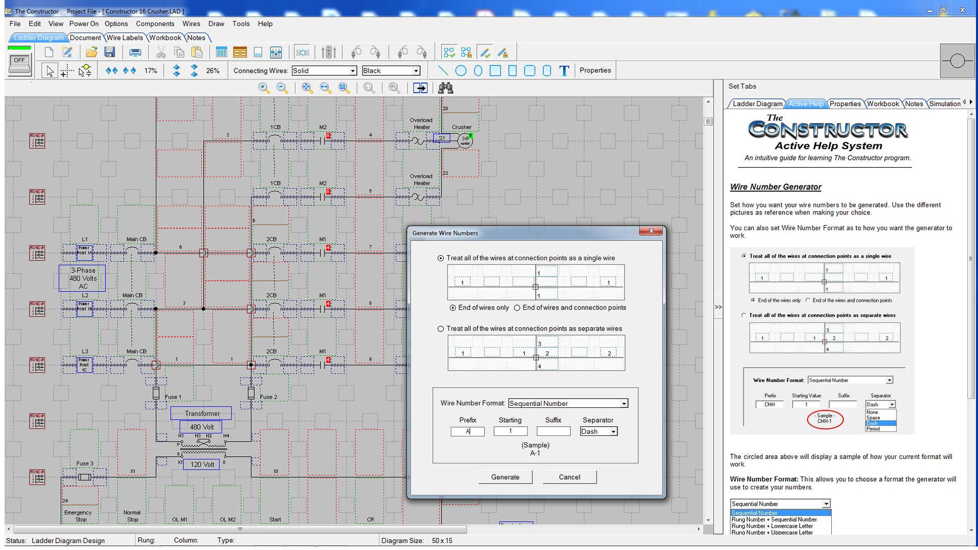Open the wire color Black dropdown
Image resolution: width=978 pixels, height=550 pixels.
[x=416, y=71]
